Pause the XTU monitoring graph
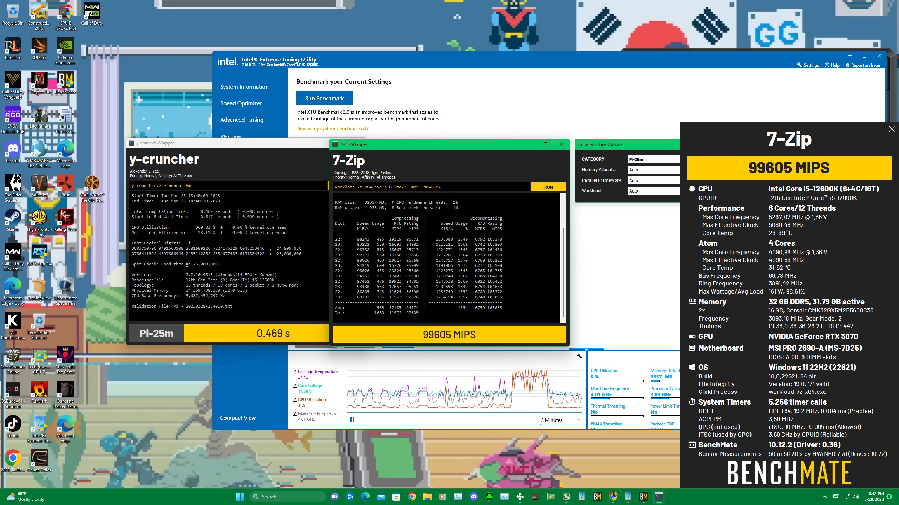Image resolution: width=899 pixels, height=505 pixels. click(x=352, y=419)
